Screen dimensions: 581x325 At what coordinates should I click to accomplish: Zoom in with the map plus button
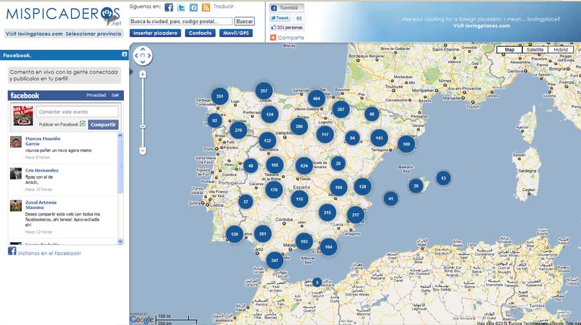[x=143, y=74]
